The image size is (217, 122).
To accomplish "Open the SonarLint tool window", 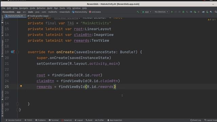I will 66,120.
